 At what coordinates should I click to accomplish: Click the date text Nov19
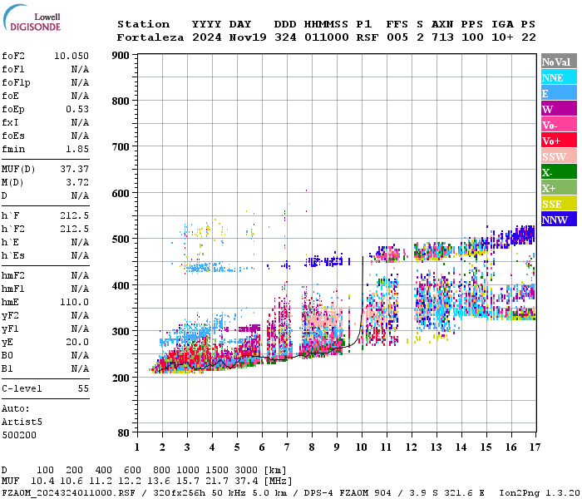point(248,37)
